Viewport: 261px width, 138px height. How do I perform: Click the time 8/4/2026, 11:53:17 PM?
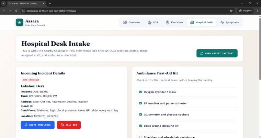point(43,96)
